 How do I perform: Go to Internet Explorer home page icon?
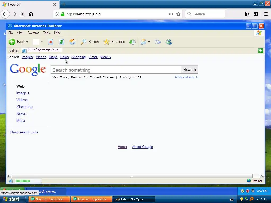click(x=72, y=42)
